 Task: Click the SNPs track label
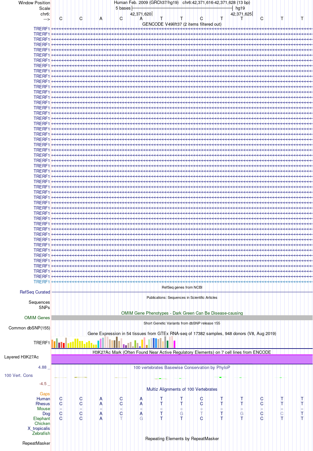44,307
